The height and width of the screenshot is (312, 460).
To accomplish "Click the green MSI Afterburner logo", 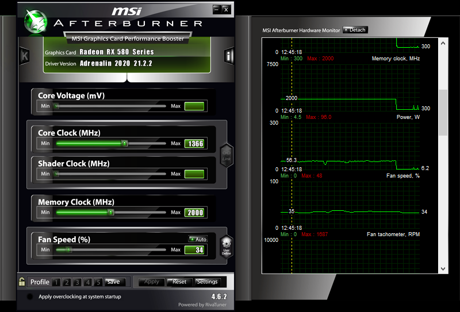I will coord(36,21).
